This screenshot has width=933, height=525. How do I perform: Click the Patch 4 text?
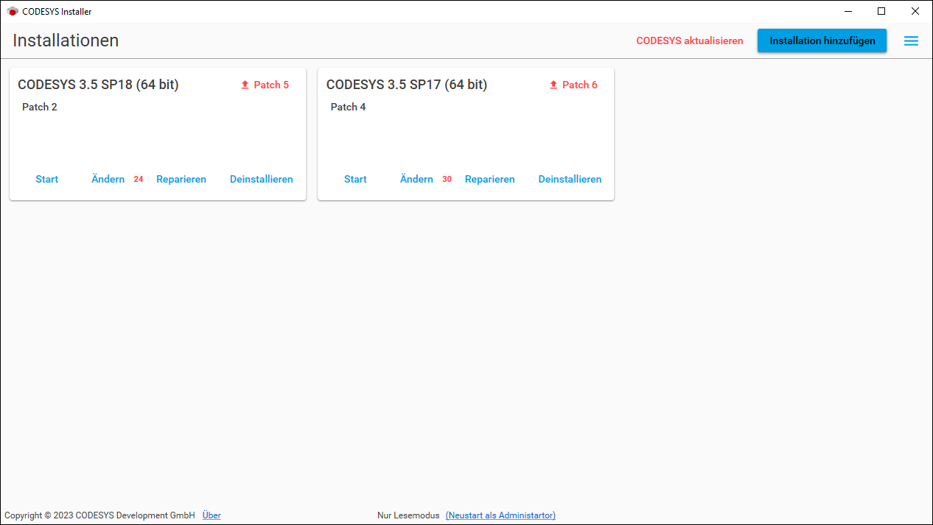coord(349,107)
